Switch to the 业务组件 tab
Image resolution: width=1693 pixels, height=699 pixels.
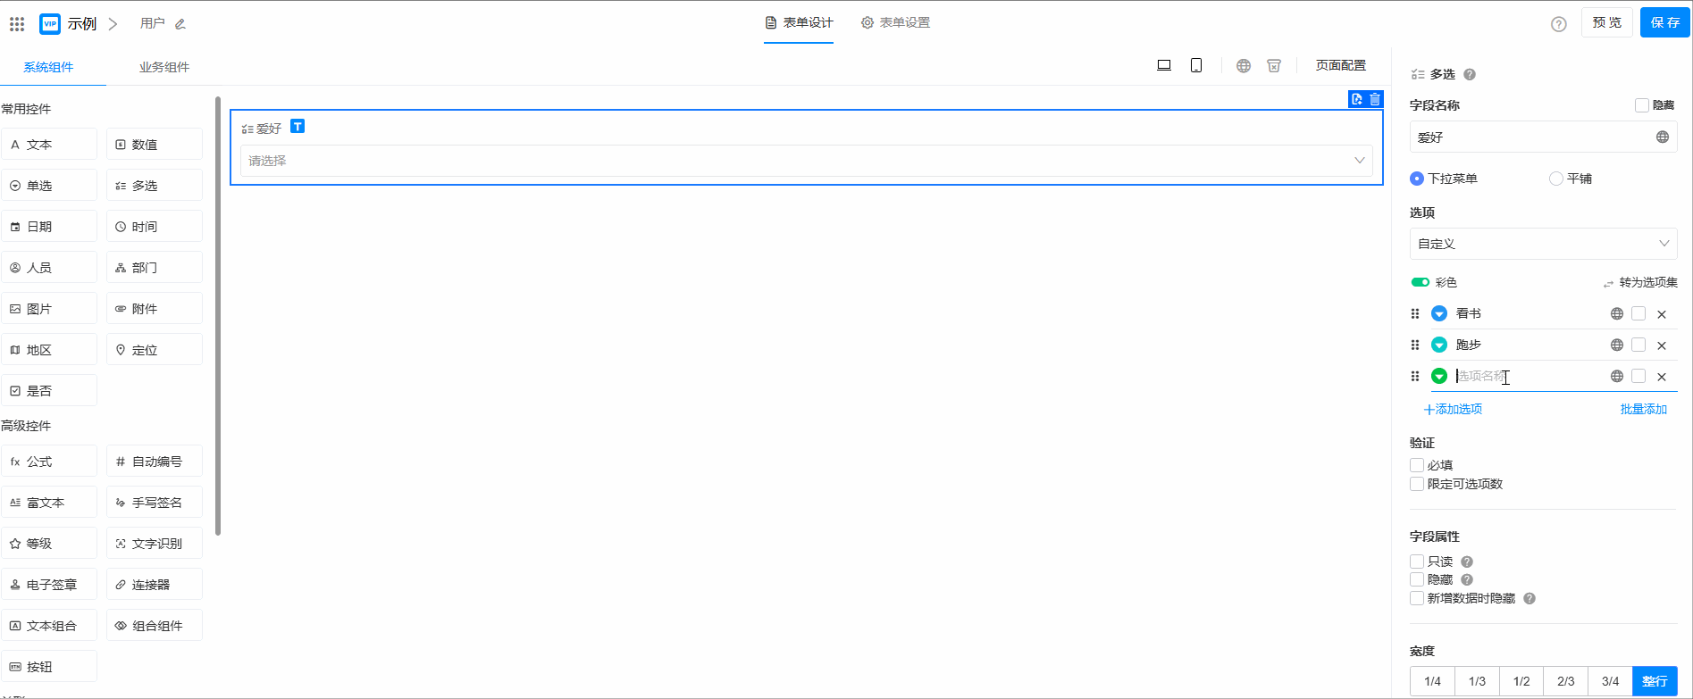tap(163, 67)
